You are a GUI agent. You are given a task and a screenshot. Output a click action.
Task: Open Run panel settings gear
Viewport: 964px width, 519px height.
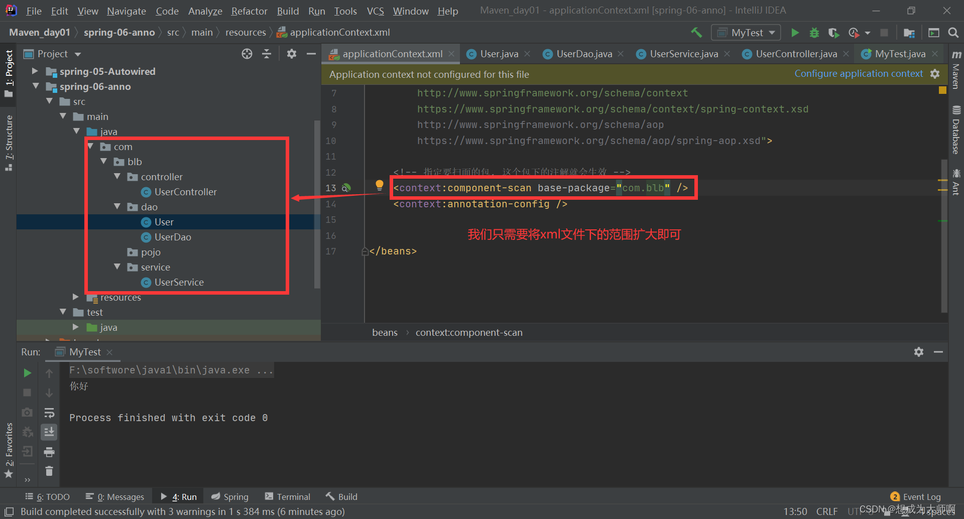919,352
